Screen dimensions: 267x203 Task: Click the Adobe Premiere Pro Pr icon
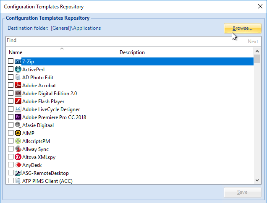(18, 117)
